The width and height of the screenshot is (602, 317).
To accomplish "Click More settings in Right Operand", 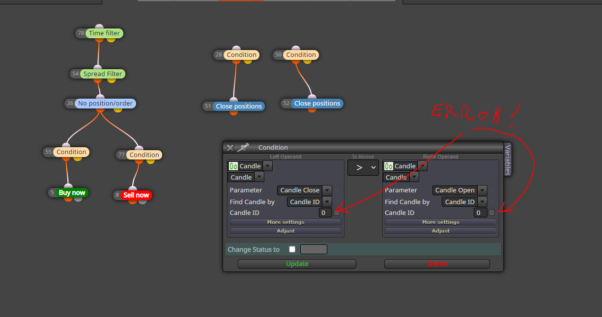I will coord(441,222).
